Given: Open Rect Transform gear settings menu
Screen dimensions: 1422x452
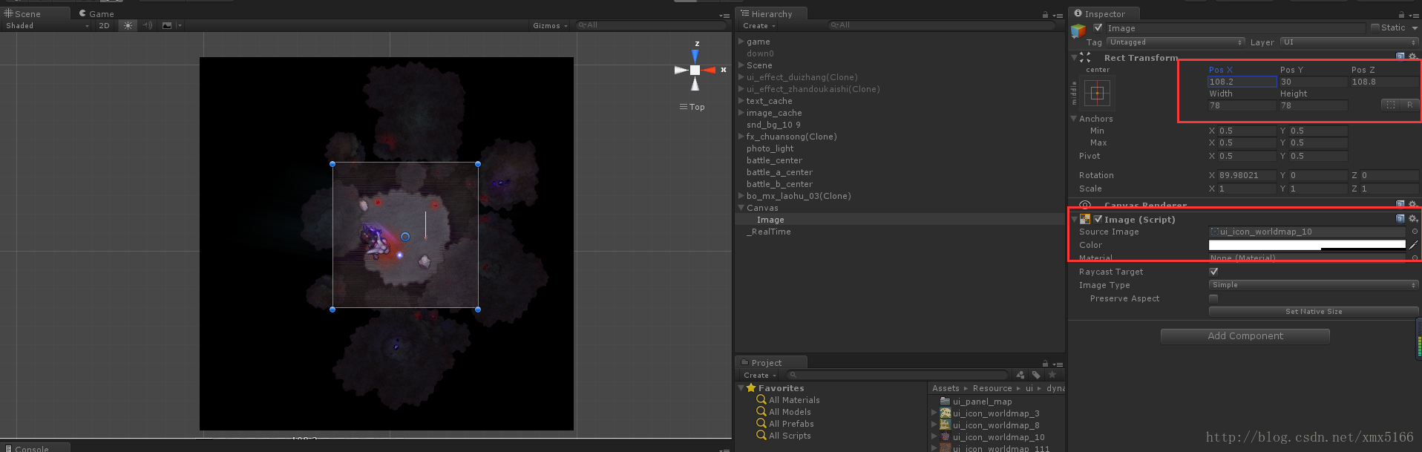Looking at the screenshot, I should click(x=1412, y=56).
